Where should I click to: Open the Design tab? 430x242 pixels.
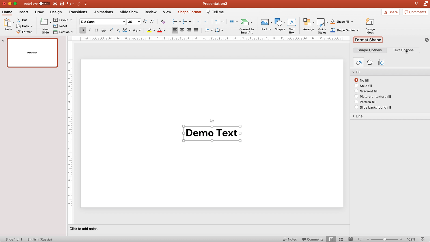point(56,12)
